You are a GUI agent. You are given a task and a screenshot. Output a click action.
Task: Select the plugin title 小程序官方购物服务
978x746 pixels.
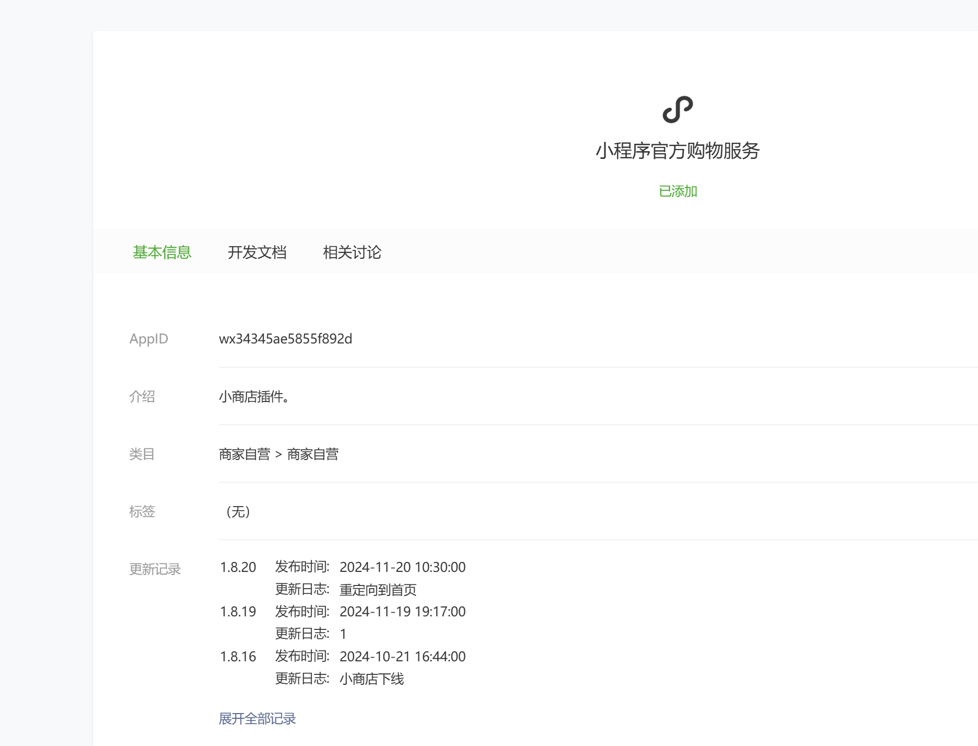tap(678, 151)
